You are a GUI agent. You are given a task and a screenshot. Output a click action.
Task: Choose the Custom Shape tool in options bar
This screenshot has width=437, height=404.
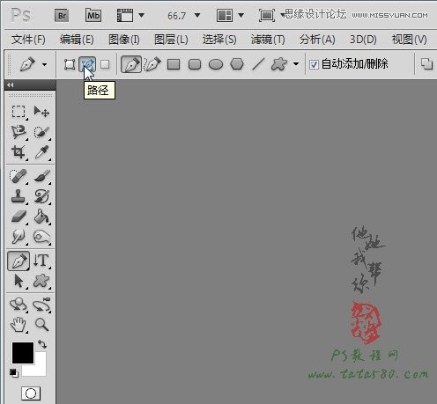[x=279, y=64]
